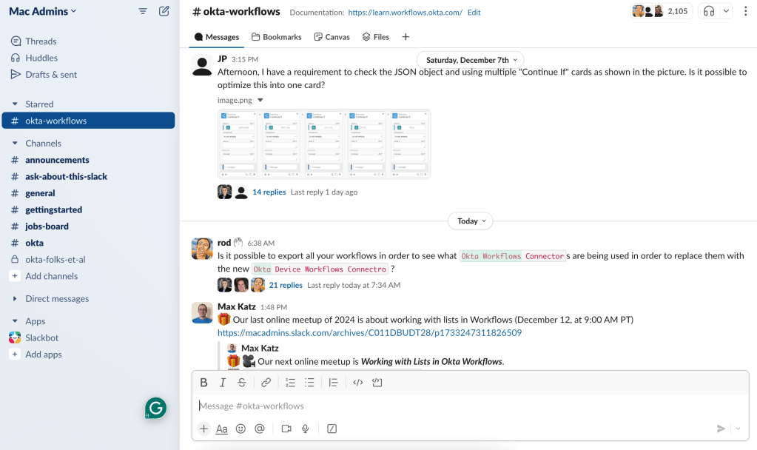
Task: Insert a link using link icon
Action: pos(266,383)
